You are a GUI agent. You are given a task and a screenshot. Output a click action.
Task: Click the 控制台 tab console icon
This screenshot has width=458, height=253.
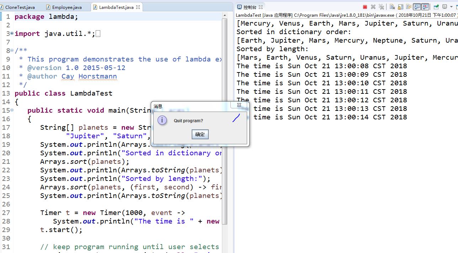click(x=240, y=7)
